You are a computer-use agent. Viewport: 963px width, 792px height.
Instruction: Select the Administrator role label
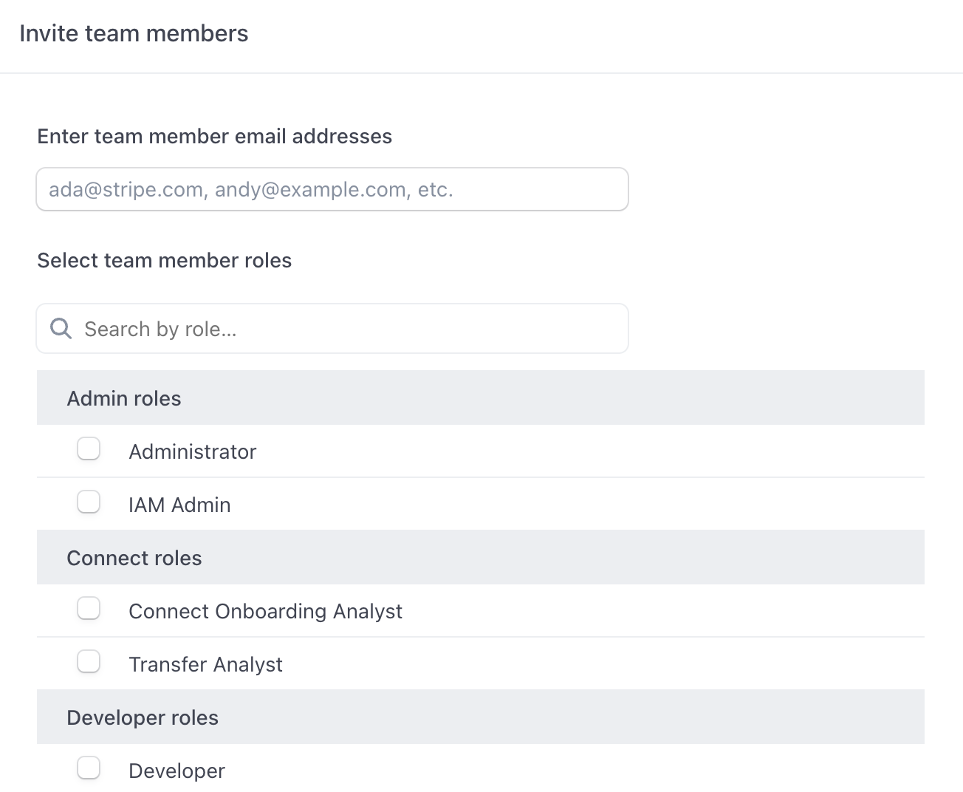coord(192,451)
